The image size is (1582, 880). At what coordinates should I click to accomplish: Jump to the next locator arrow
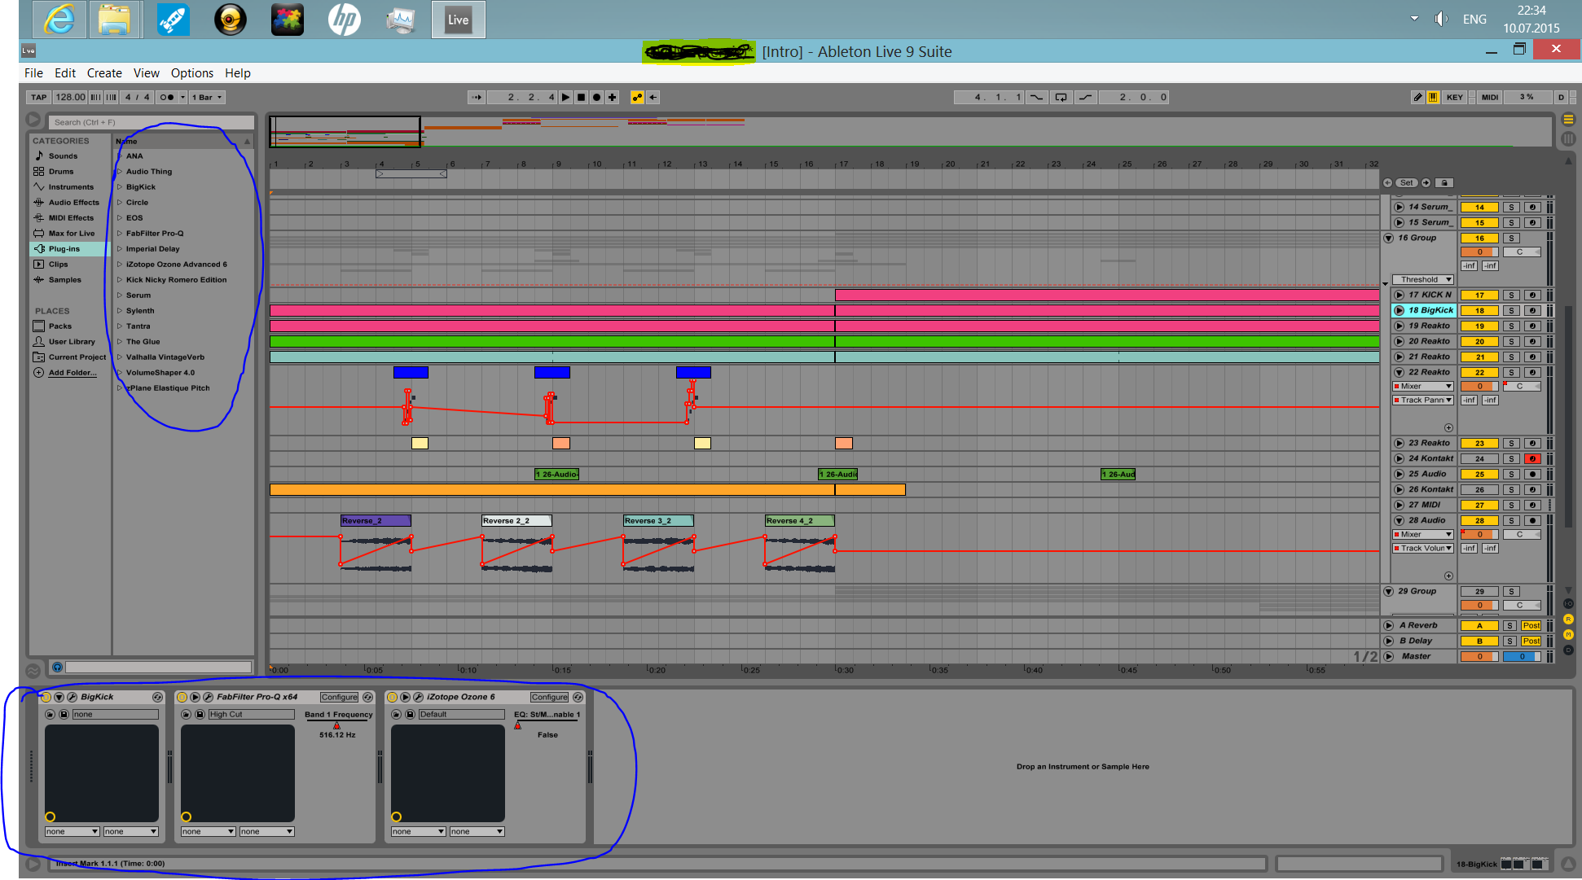tap(1426, 182)
